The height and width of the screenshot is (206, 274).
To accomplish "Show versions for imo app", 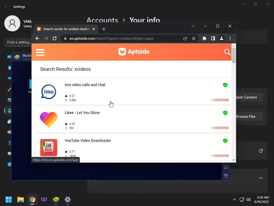I will 220,100.
